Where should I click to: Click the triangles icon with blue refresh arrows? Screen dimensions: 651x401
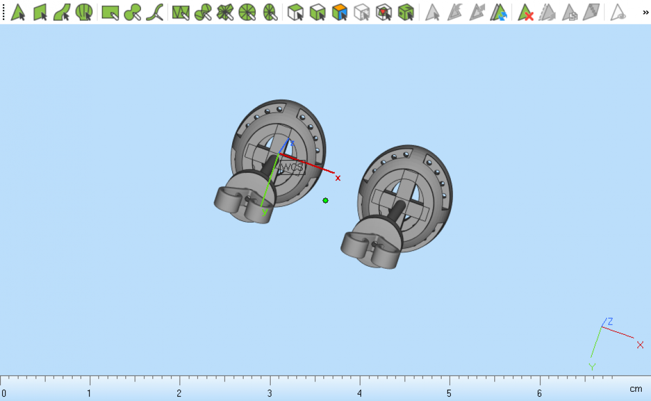[x=499, y=12]
